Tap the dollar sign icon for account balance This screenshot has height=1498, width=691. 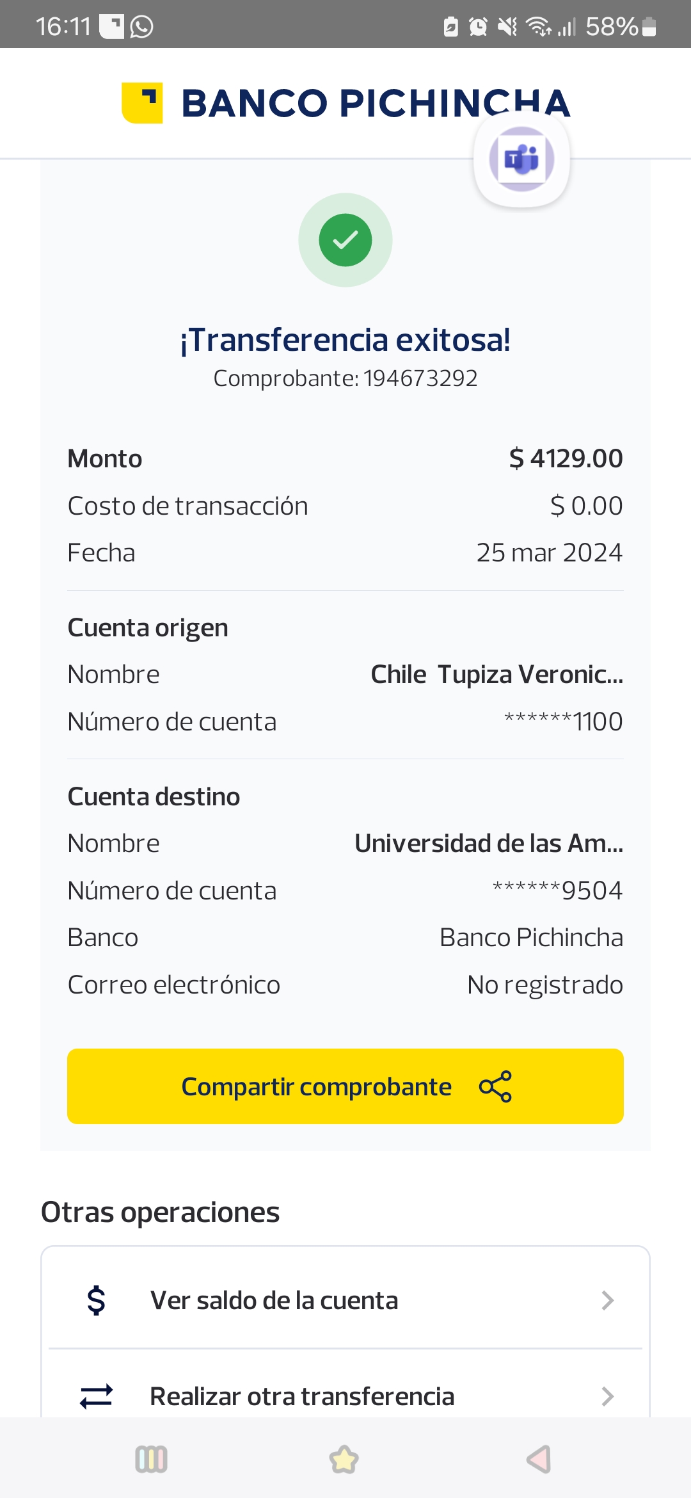point(96,1300)
